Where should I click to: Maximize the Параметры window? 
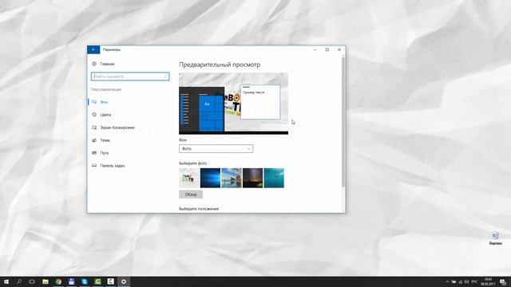click(x=327, y=49)
